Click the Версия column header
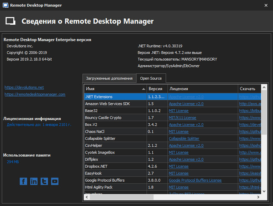 point(155,89)
